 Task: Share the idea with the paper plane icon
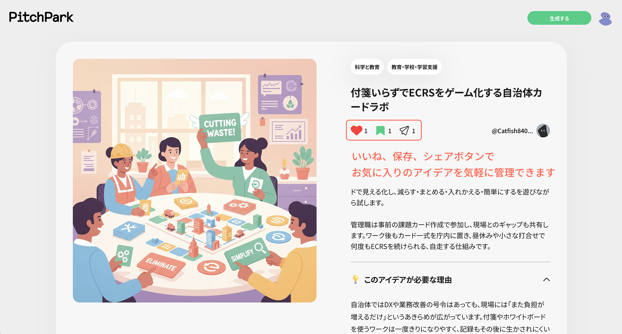[404, 131]
